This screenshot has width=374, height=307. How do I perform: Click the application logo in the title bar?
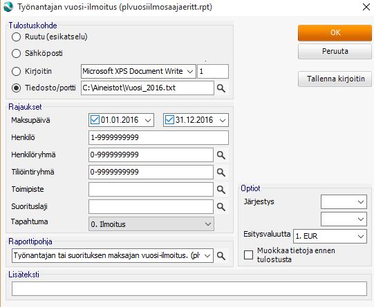8,7
